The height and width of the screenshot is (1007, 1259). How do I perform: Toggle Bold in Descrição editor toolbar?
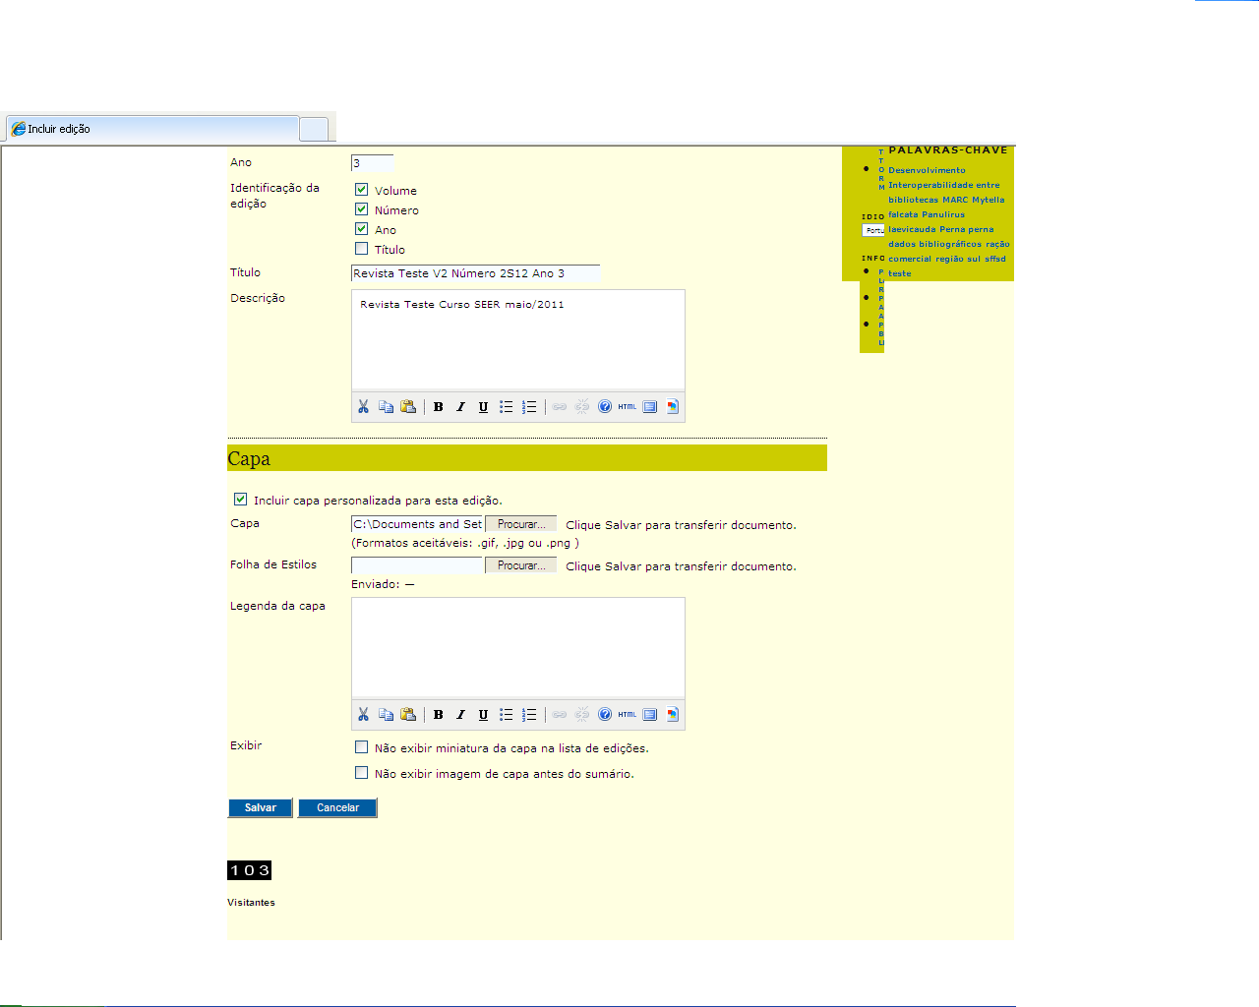[439, 407]
